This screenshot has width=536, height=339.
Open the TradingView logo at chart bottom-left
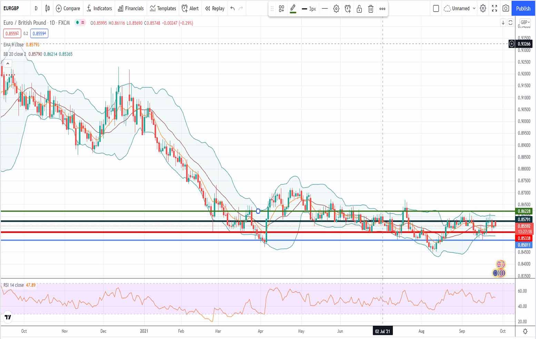click(x=8, y=317)
